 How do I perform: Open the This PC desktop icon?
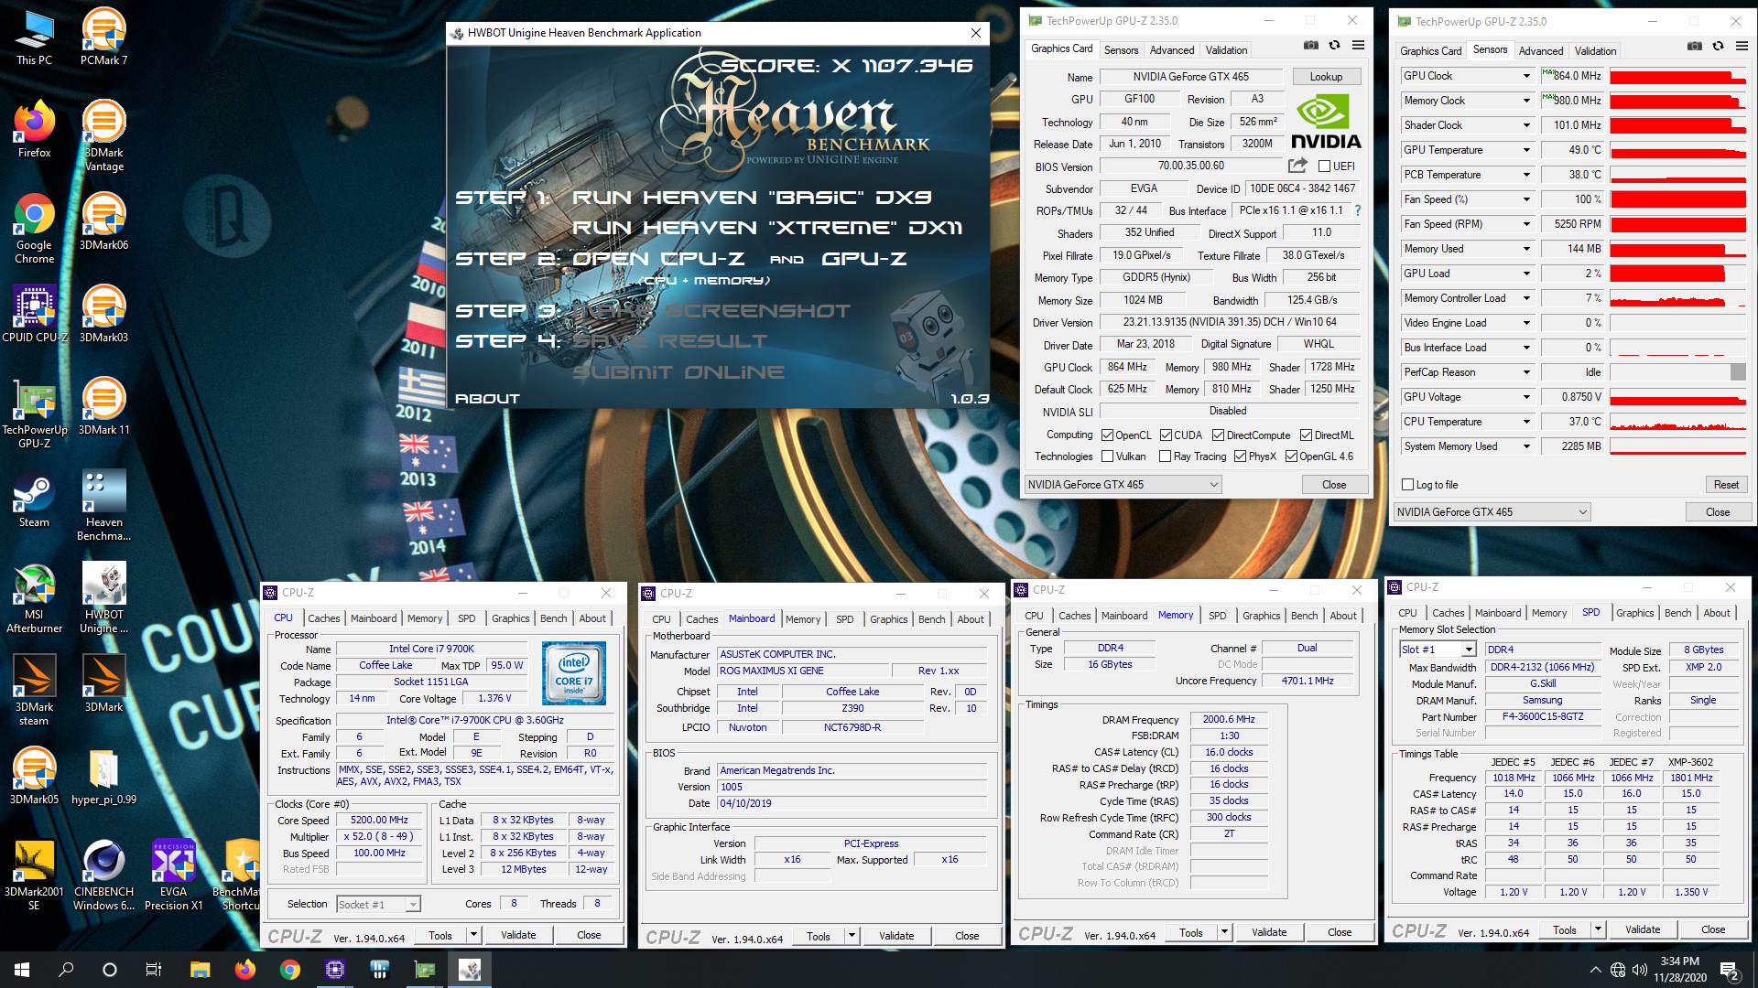tap(34, 37)
